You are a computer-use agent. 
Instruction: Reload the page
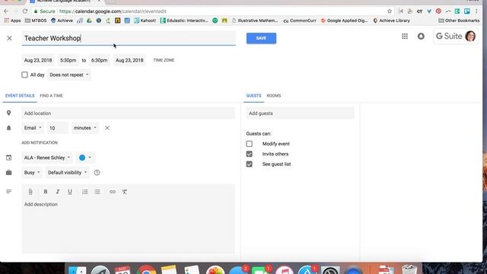pos(25,11)
